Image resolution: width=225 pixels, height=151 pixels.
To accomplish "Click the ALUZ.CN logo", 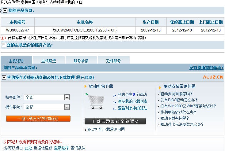I will [213, 77].
